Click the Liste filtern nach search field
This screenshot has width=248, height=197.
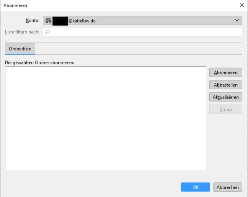[142, 32]
